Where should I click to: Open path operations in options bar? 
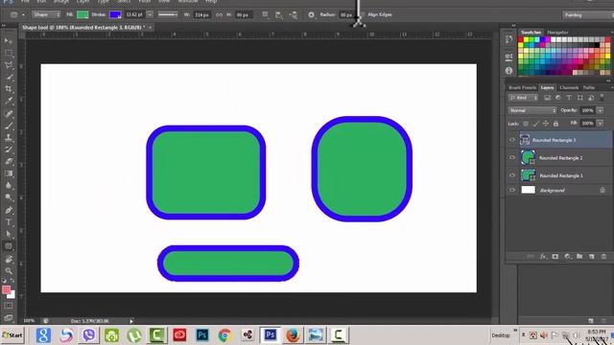(265, 15)
